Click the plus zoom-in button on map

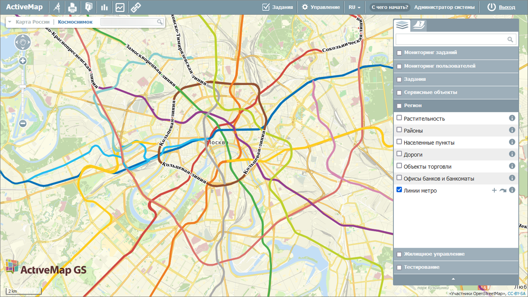23,61
